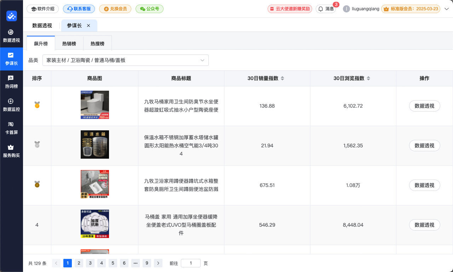Viewport: 453px width, 272px height.
Task: Click the 操作 column header
Action: pos(424,78)
